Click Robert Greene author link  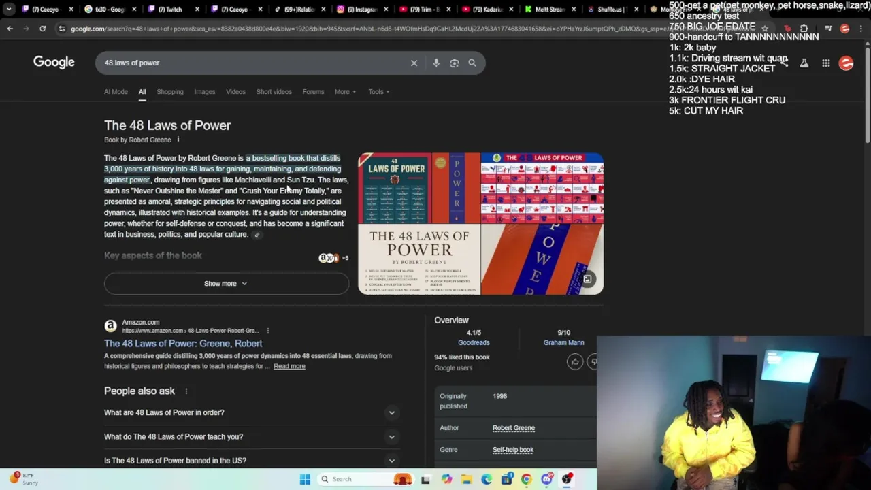(x=514, y=428)
